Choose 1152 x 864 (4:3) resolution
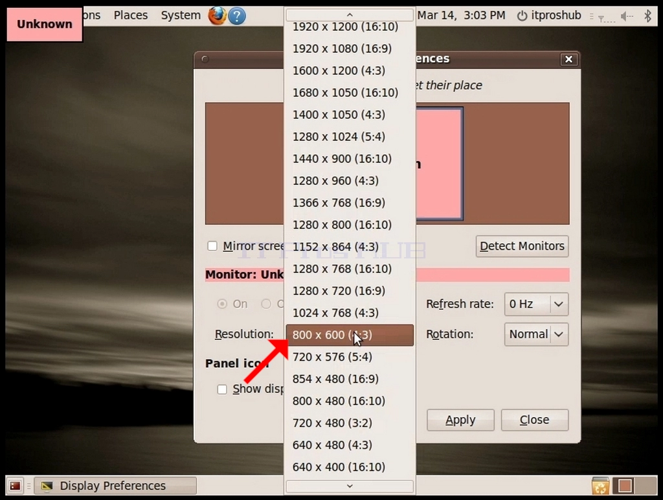663x500 pixels. pyautogui.click(x=350, y=247)
